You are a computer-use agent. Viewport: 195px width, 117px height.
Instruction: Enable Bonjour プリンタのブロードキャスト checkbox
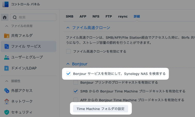tap(76, 83)
